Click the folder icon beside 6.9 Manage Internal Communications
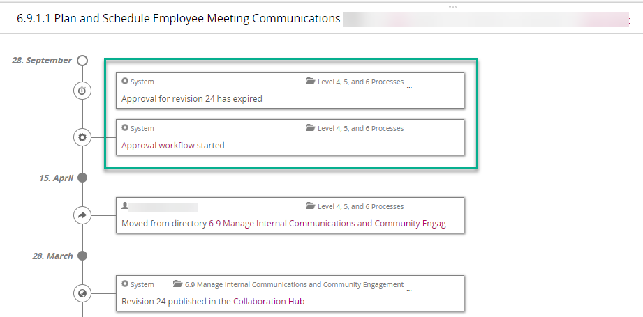Viewport: 643px width, 317px height. [x=177, y=284]
